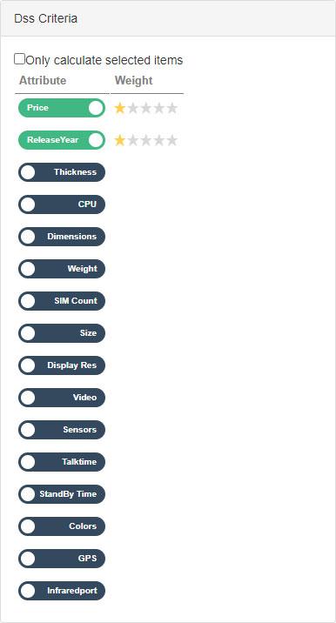This screenshot has width=336, height=623.
Task: Set ReleaseYear weight to four stars
Action: coord(159,140)
